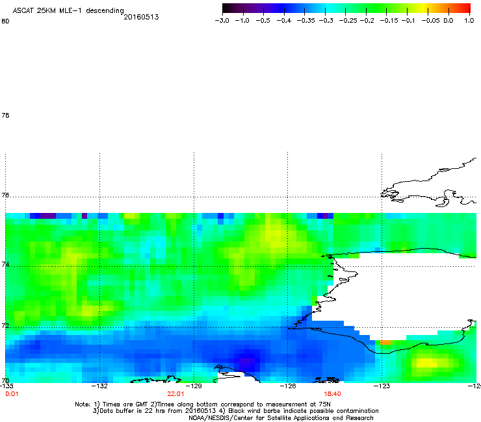This screenshot has width=481, height=422.
Task: Click the longitude label '-129'
Action: [194, 386]
